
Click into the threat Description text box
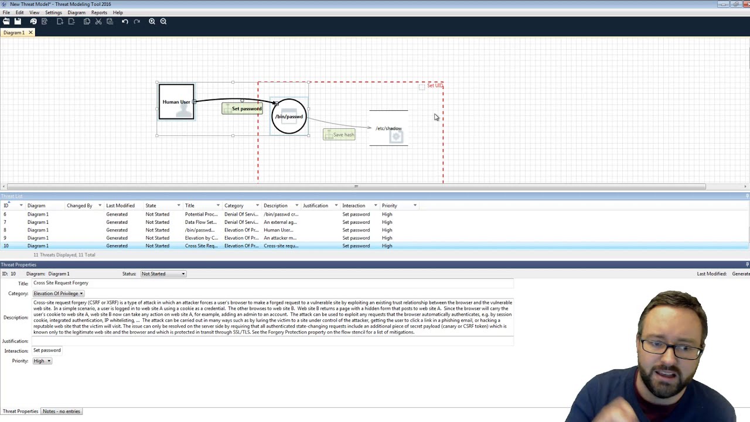pyautogui.click(x=272, y=317)
